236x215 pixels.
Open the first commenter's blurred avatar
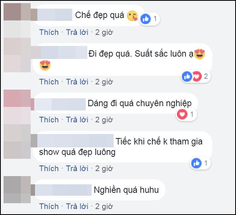point(17,20)
